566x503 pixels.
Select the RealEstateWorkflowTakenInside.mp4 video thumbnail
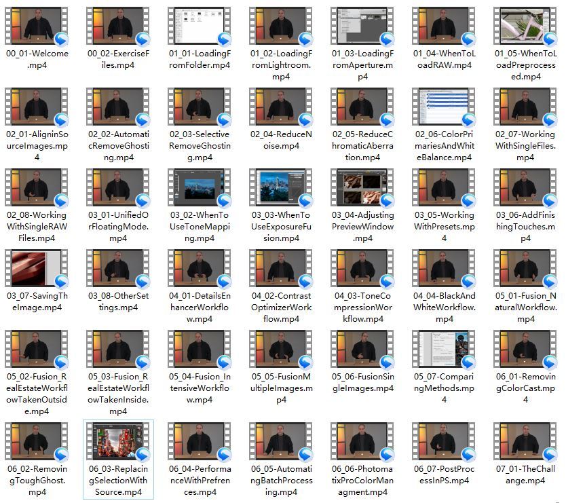(118, 350)
